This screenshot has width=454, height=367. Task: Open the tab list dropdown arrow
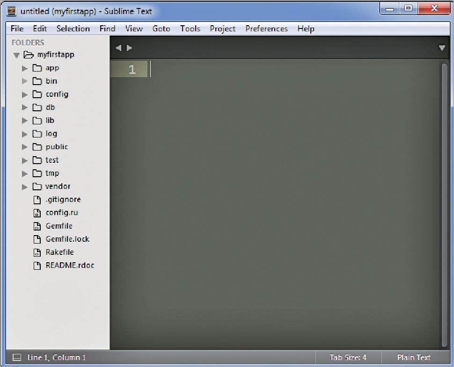(442, 48)
